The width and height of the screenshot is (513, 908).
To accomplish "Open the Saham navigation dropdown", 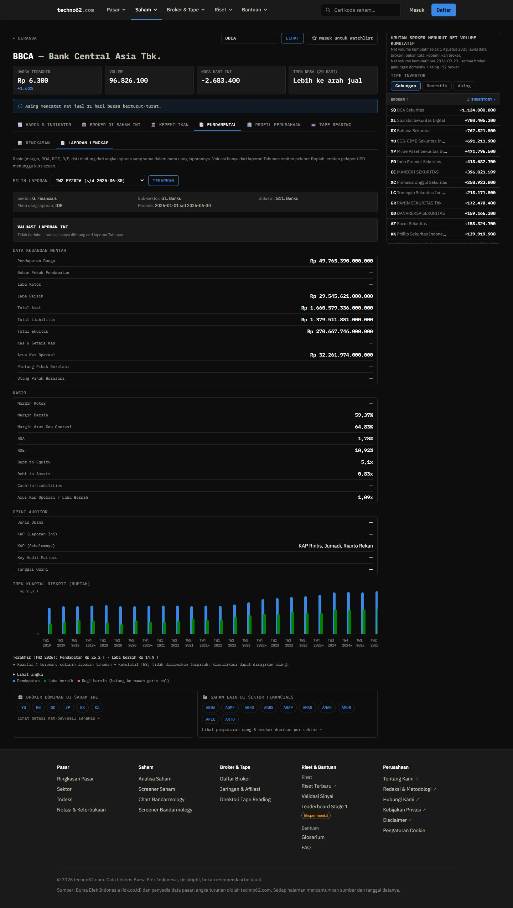I will [146, 10].
